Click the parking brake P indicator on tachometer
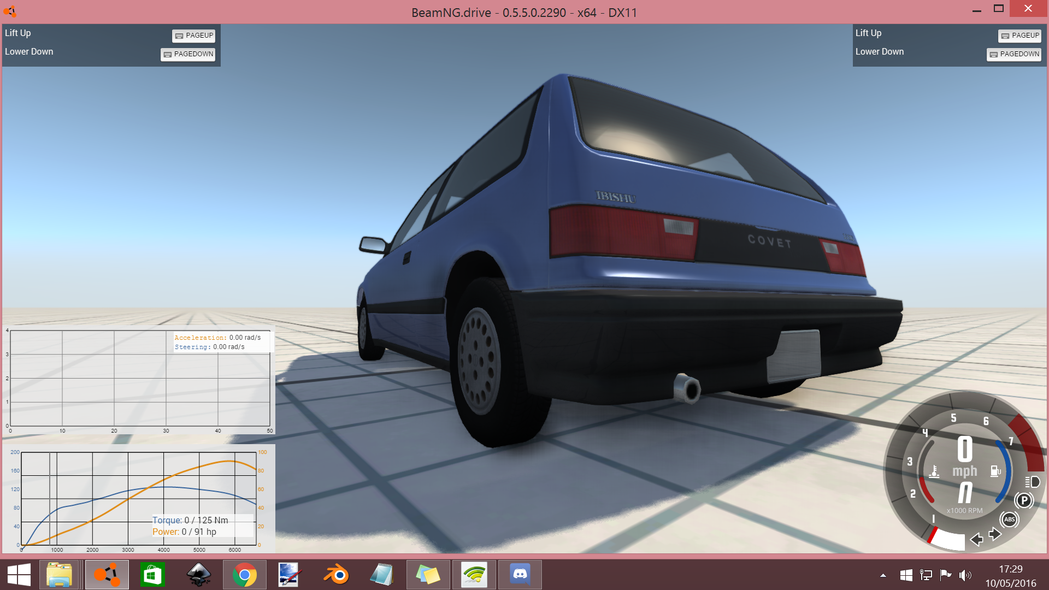Screen dimensions: 1049x590 (x=1024, y=500)
